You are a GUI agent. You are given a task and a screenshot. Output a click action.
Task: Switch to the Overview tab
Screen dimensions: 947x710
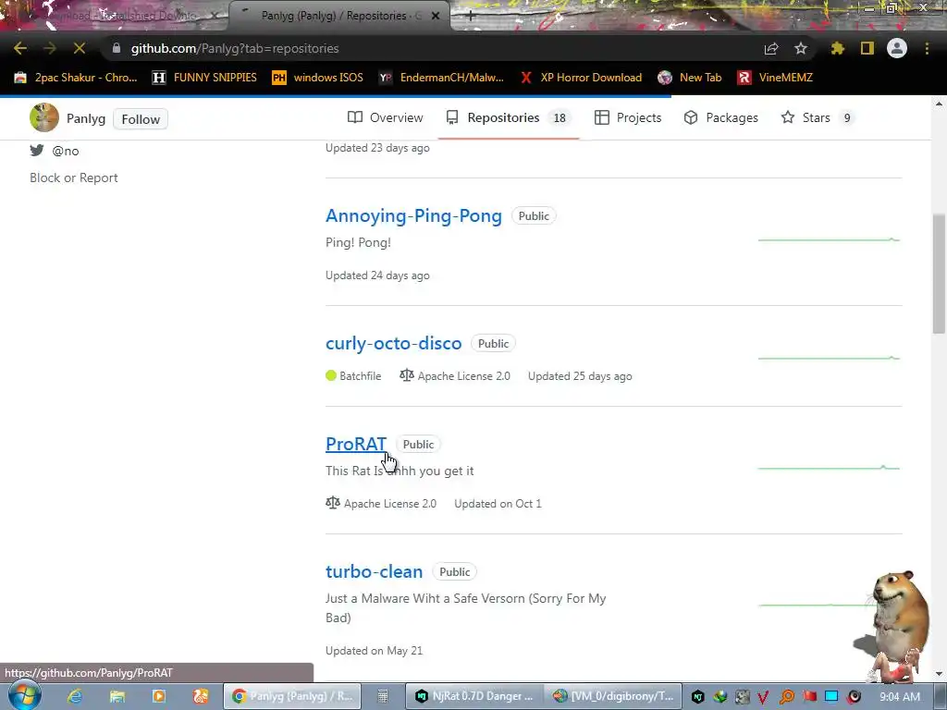[386, 117]
